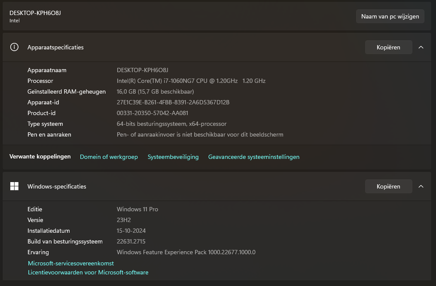Image resolution: width=436 pixels, height=286 pixels.
Task: Open Licentievoorwaarden voor Microsoft-software link
Action: pos(88,272)
